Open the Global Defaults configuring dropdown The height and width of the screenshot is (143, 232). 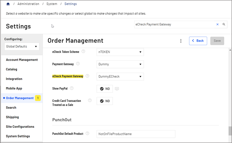(x=22, y=46)
